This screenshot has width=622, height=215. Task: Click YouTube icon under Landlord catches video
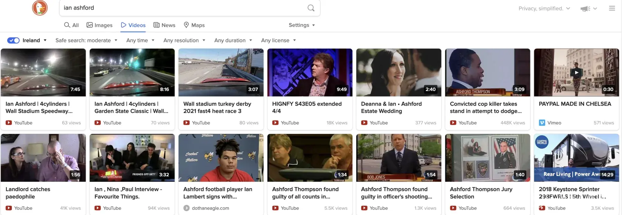click(9, 208)
